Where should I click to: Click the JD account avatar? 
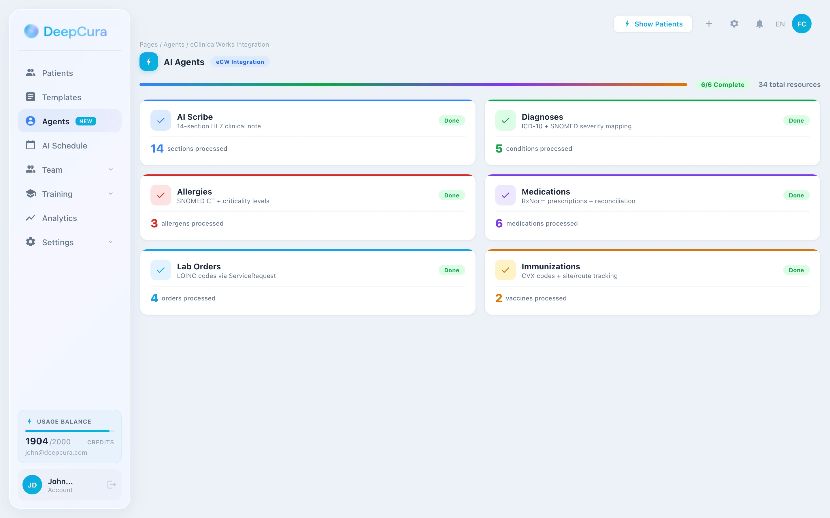point(32,484)
